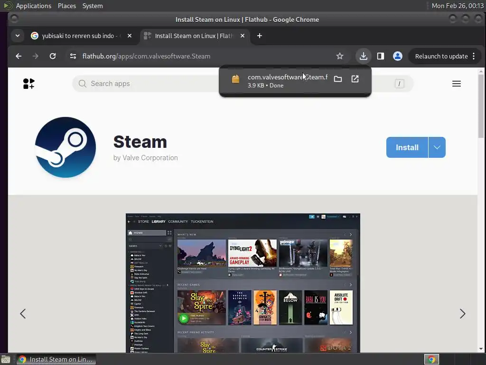Reload the Flathub page

click(53, 56)
